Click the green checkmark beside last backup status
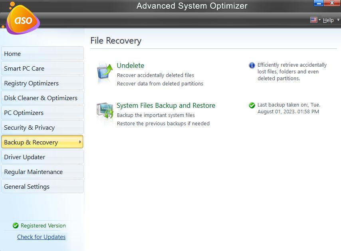This screenshot has height=251, width=341. click(x=252, y=105)
